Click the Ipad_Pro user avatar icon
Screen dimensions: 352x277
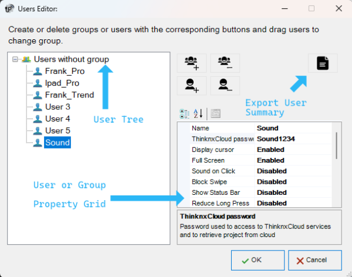(38, 83)
